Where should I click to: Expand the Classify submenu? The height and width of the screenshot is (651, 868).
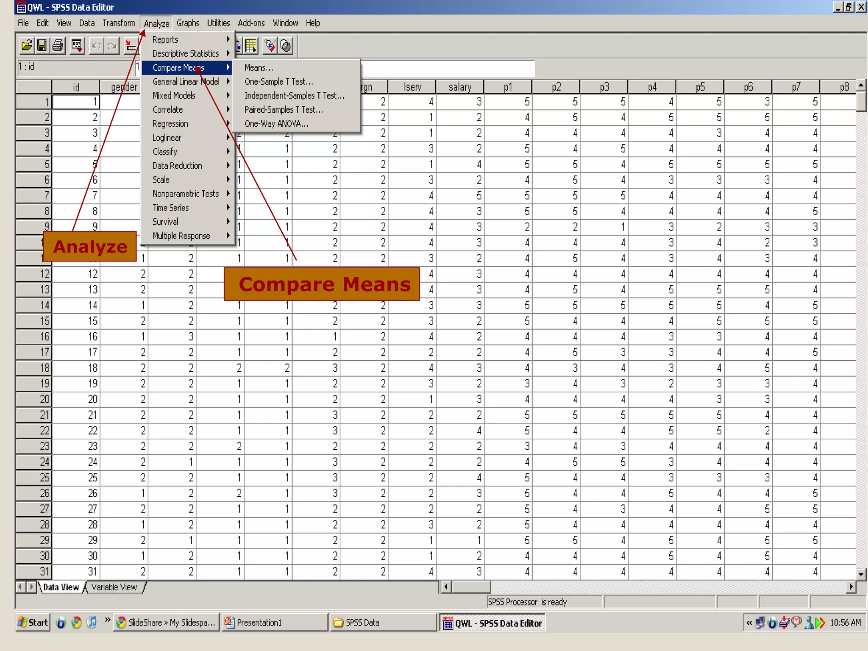[x=187, y=152]
